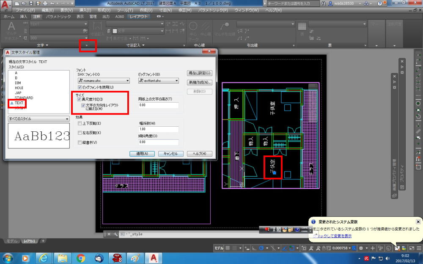
Task: Click the Autodesk Exchange Apps icon
Action: pos(366,3)
